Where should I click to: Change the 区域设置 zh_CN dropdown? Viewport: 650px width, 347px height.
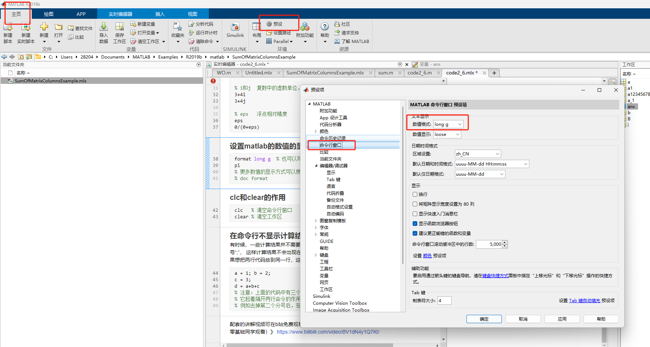pos(477,154)
